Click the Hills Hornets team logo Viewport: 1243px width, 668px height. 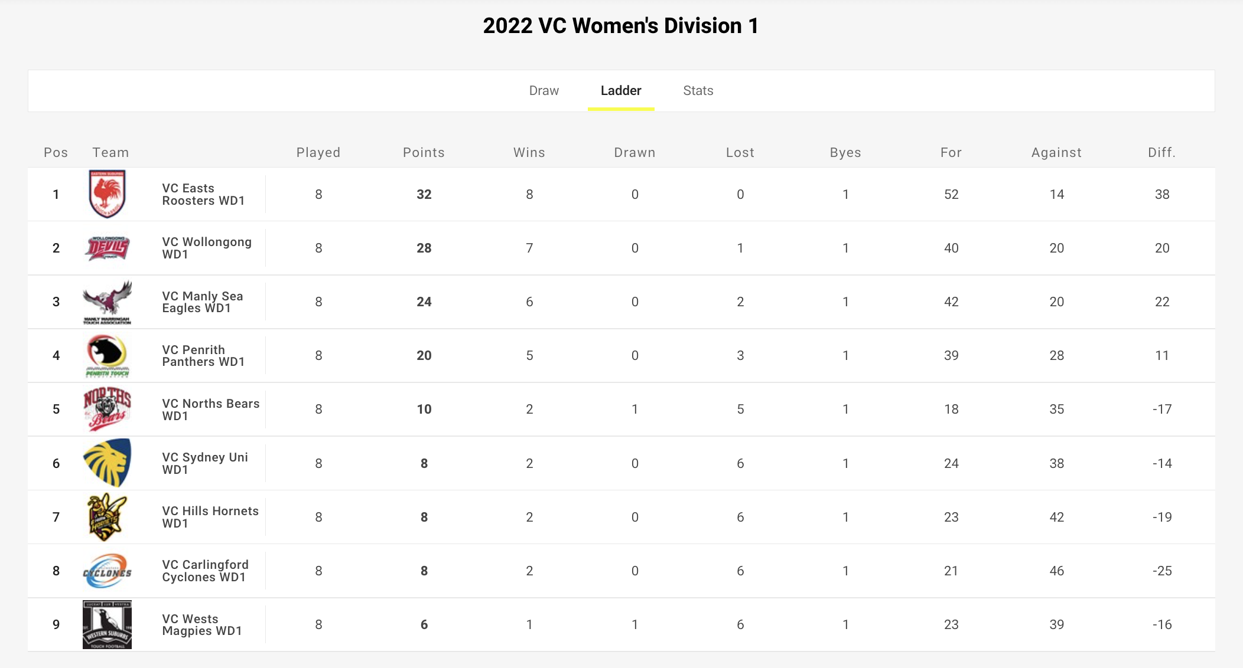[107, 517]
